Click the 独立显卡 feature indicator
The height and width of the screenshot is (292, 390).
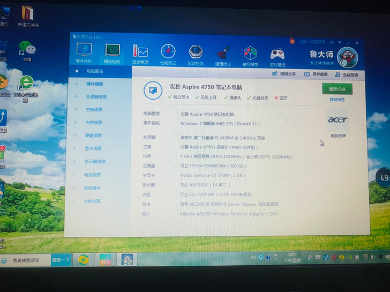click(x=178, y=97)
